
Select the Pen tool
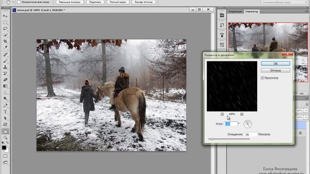(5, 105)
